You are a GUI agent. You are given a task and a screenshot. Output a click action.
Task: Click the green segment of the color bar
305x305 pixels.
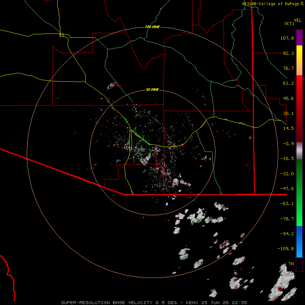(299, 192)
